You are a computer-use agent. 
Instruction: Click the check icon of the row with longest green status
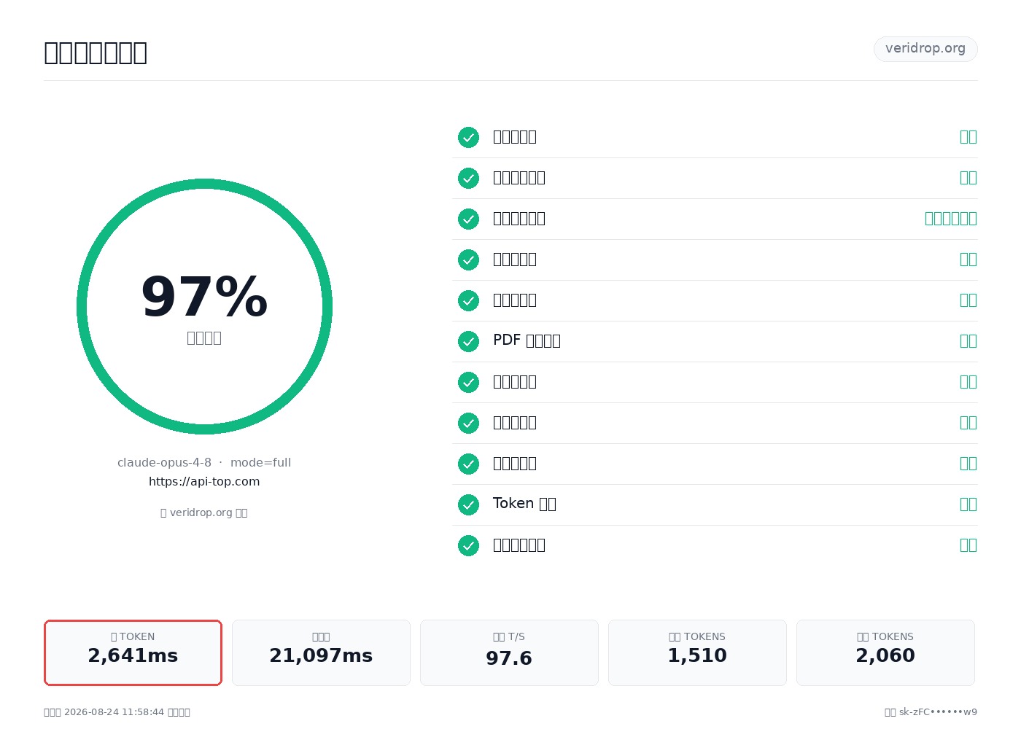point(468,219)
